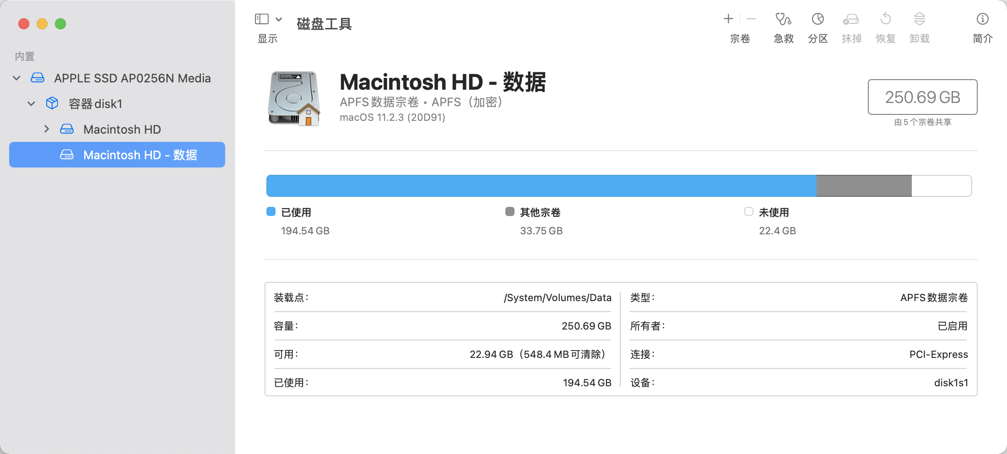
Task: Click the Unmount (卸载) eject icon
Action: [x=920, y=19]
